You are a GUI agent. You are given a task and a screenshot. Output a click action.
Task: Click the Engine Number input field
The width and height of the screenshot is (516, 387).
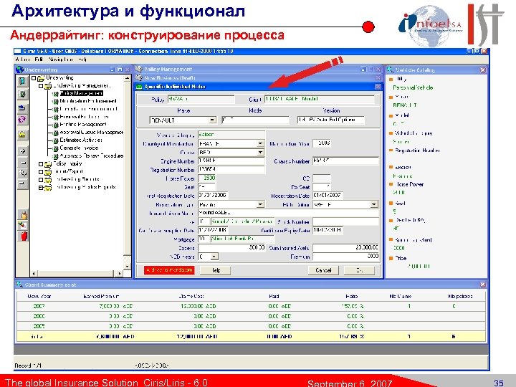[x=231, y=161]
